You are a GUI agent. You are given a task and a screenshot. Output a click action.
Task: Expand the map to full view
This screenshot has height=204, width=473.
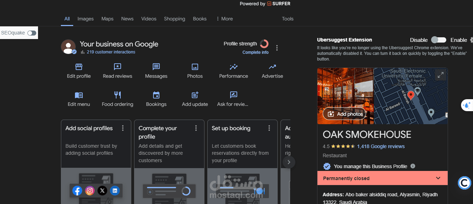440,75
